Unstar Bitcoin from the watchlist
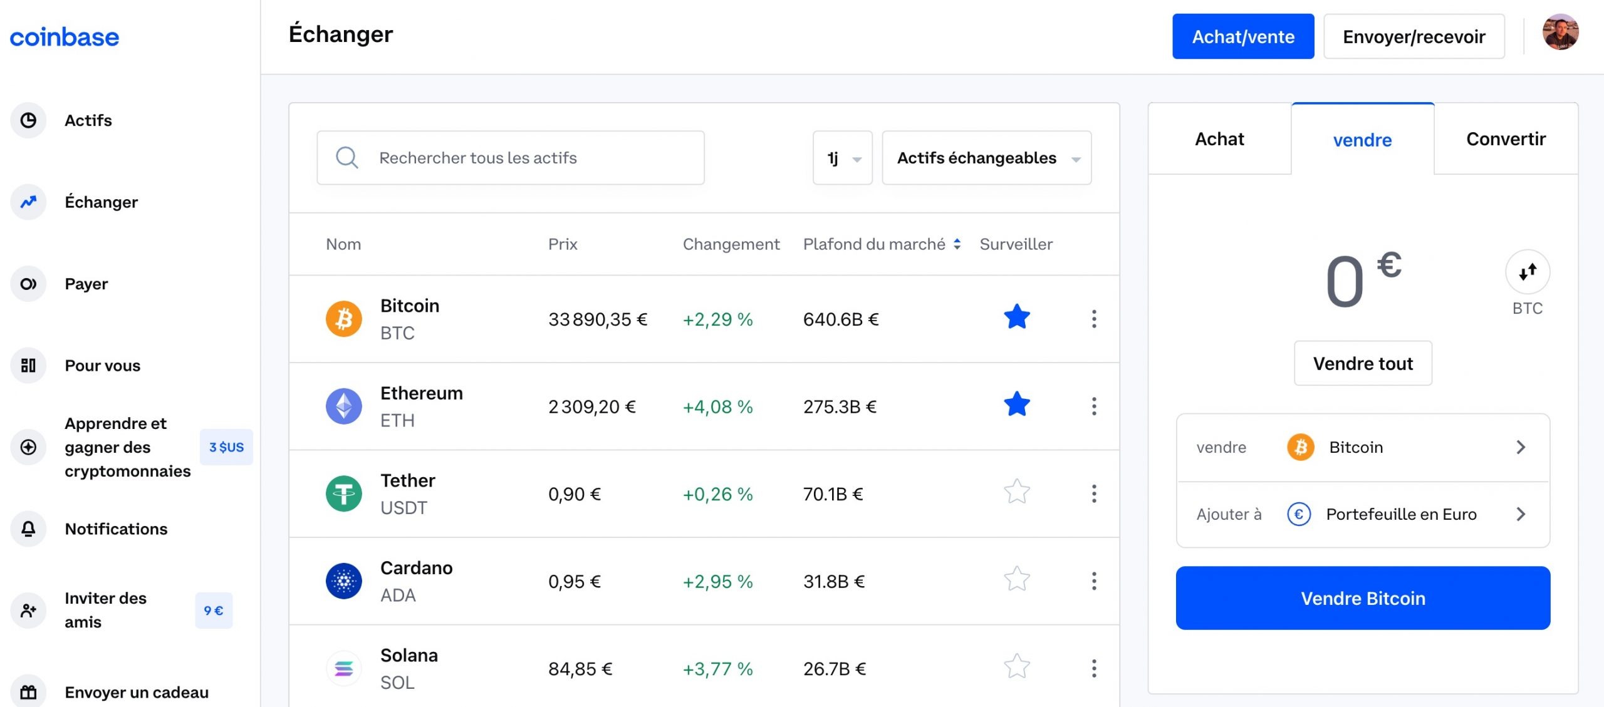1604x707 pixels. (1016, 317)
